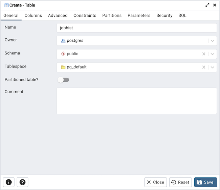220x190 pixels.
Task: Focus the Comment text area
Action: click(x=136, y=101)
